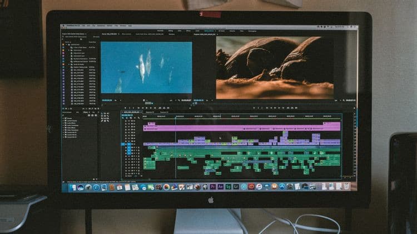Collapse the top bin in Project panel
This screenshot has width=417, height=234.
coord(67,44)
